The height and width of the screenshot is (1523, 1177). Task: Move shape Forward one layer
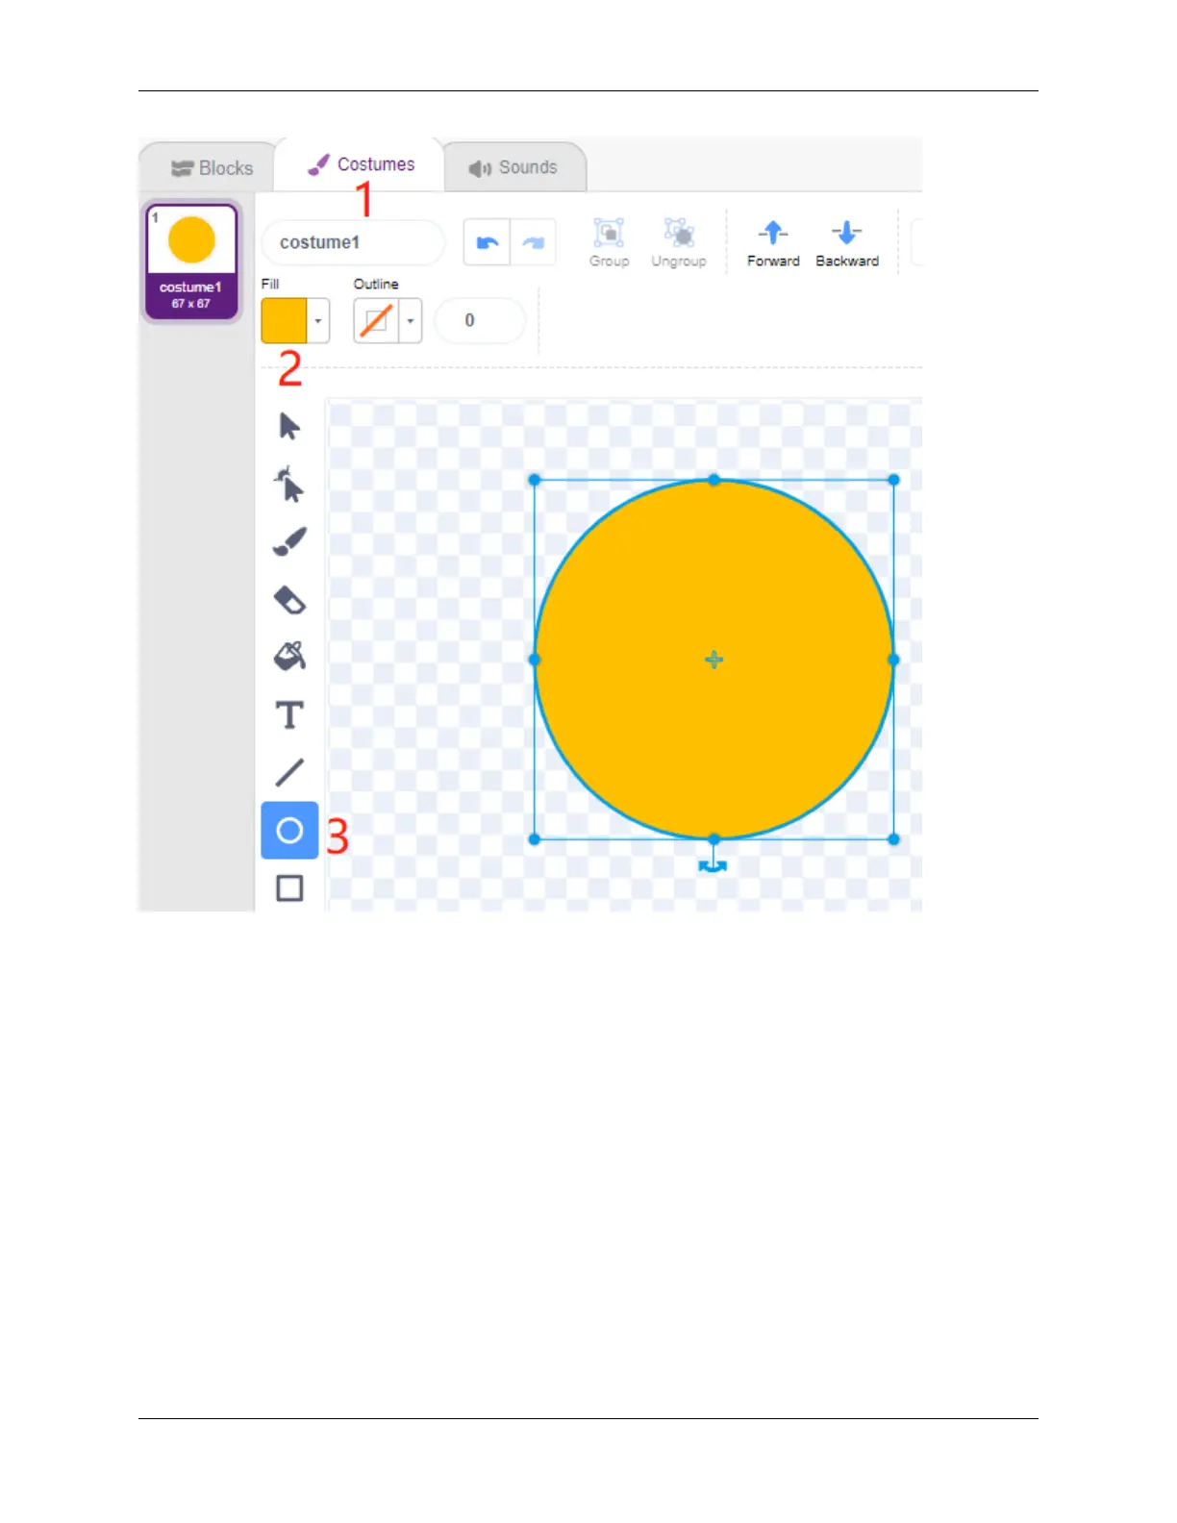point(773,242)
